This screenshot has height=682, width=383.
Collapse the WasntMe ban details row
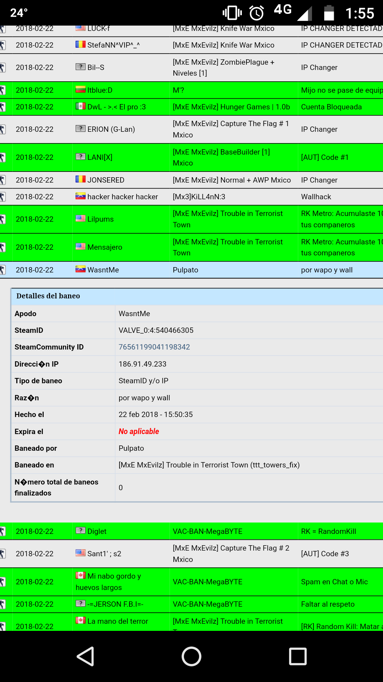coord(191,270)
